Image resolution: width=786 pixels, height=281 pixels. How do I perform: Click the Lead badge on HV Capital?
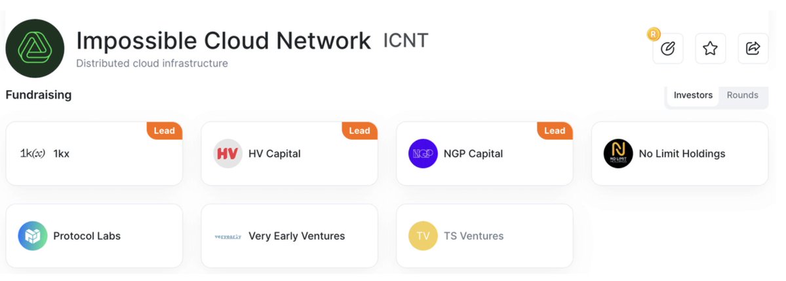point(359,131)
